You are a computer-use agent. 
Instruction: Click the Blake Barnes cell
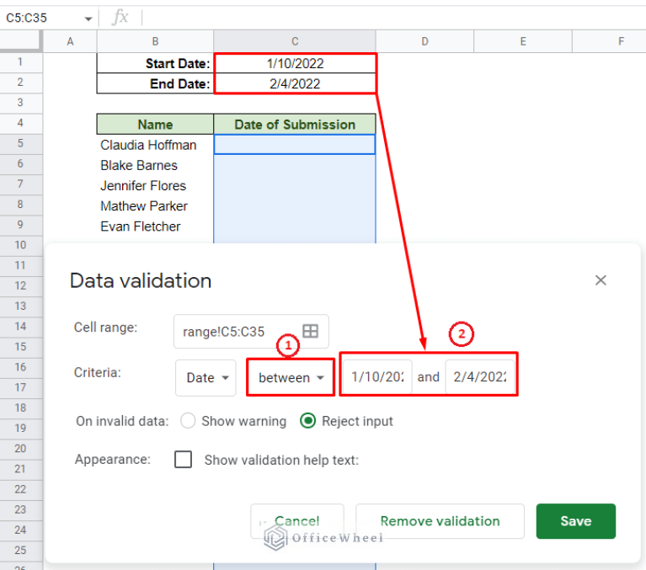click(155, 165)
